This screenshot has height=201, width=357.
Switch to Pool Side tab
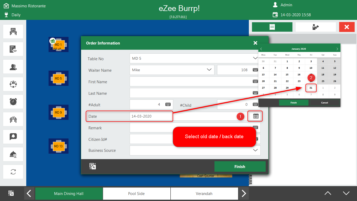(x=136, y=194)
